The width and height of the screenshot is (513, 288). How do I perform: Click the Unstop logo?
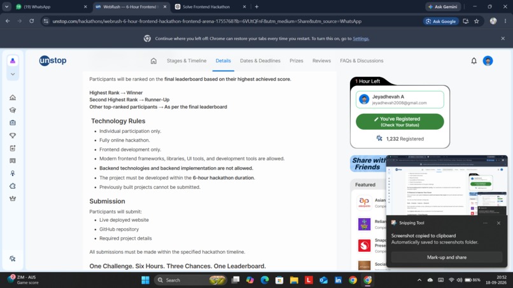[x=53, y=60]
